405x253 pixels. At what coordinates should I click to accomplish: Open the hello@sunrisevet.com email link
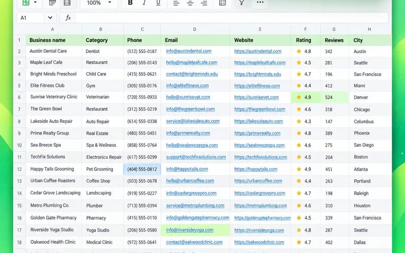pyautogui.click(x=188, y=97)
